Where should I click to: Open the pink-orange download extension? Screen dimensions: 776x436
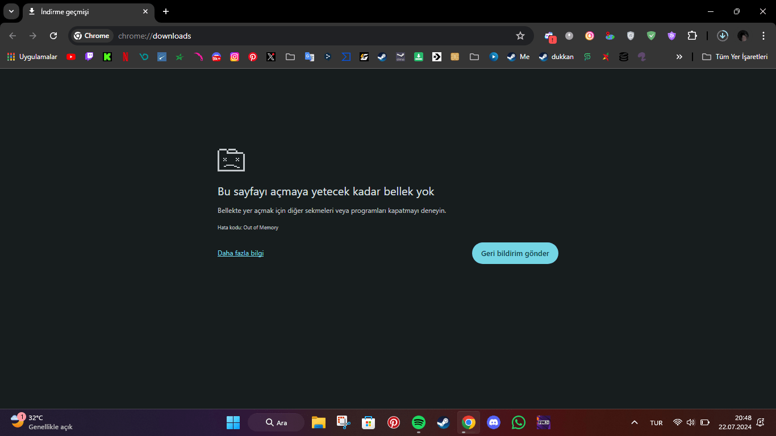click(590, 36)
